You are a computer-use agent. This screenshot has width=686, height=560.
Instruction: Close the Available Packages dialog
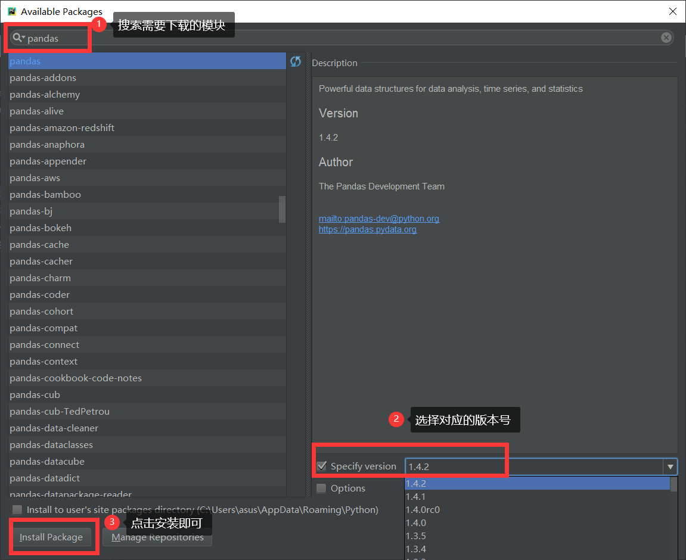tap(673, 11)
